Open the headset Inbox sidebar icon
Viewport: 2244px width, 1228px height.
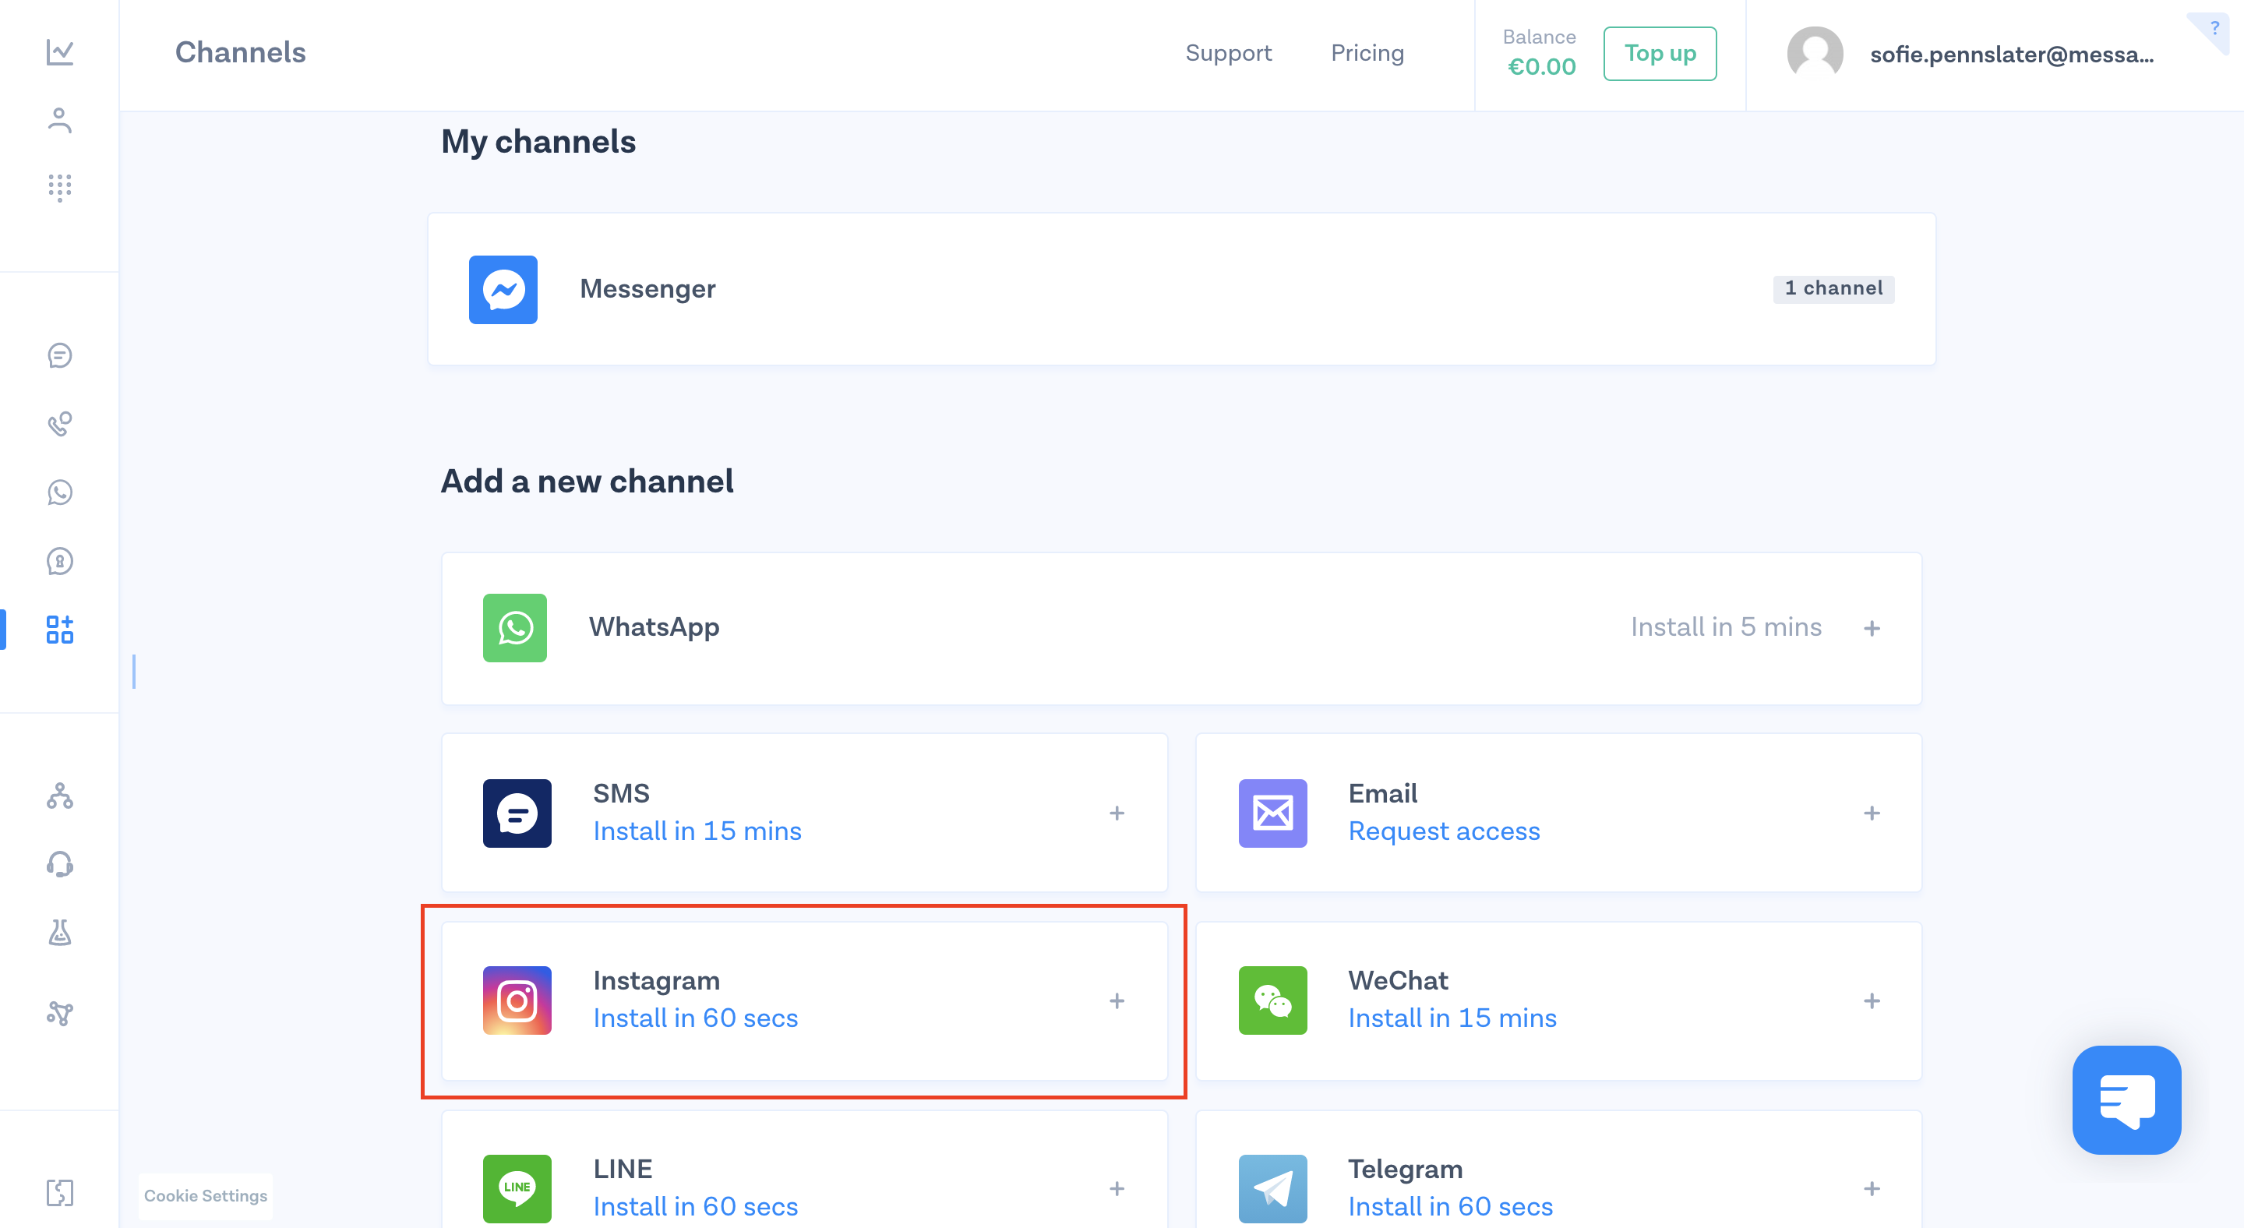[x=59, y=864]
